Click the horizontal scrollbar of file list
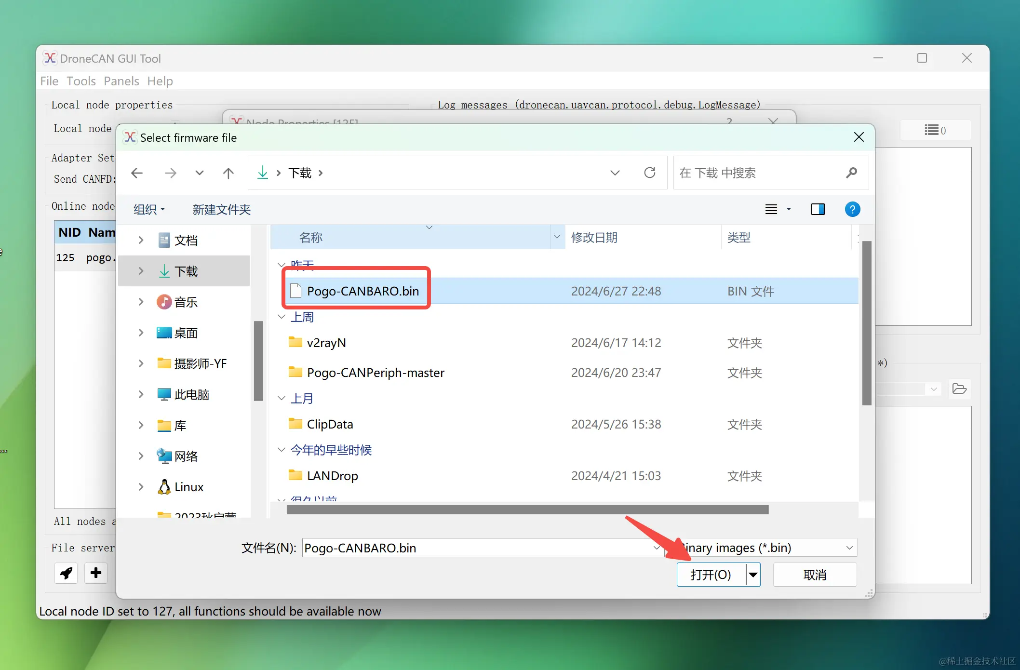Image resolution: width=1020 pixels, height=670 pixels. (x=527, y=510)
